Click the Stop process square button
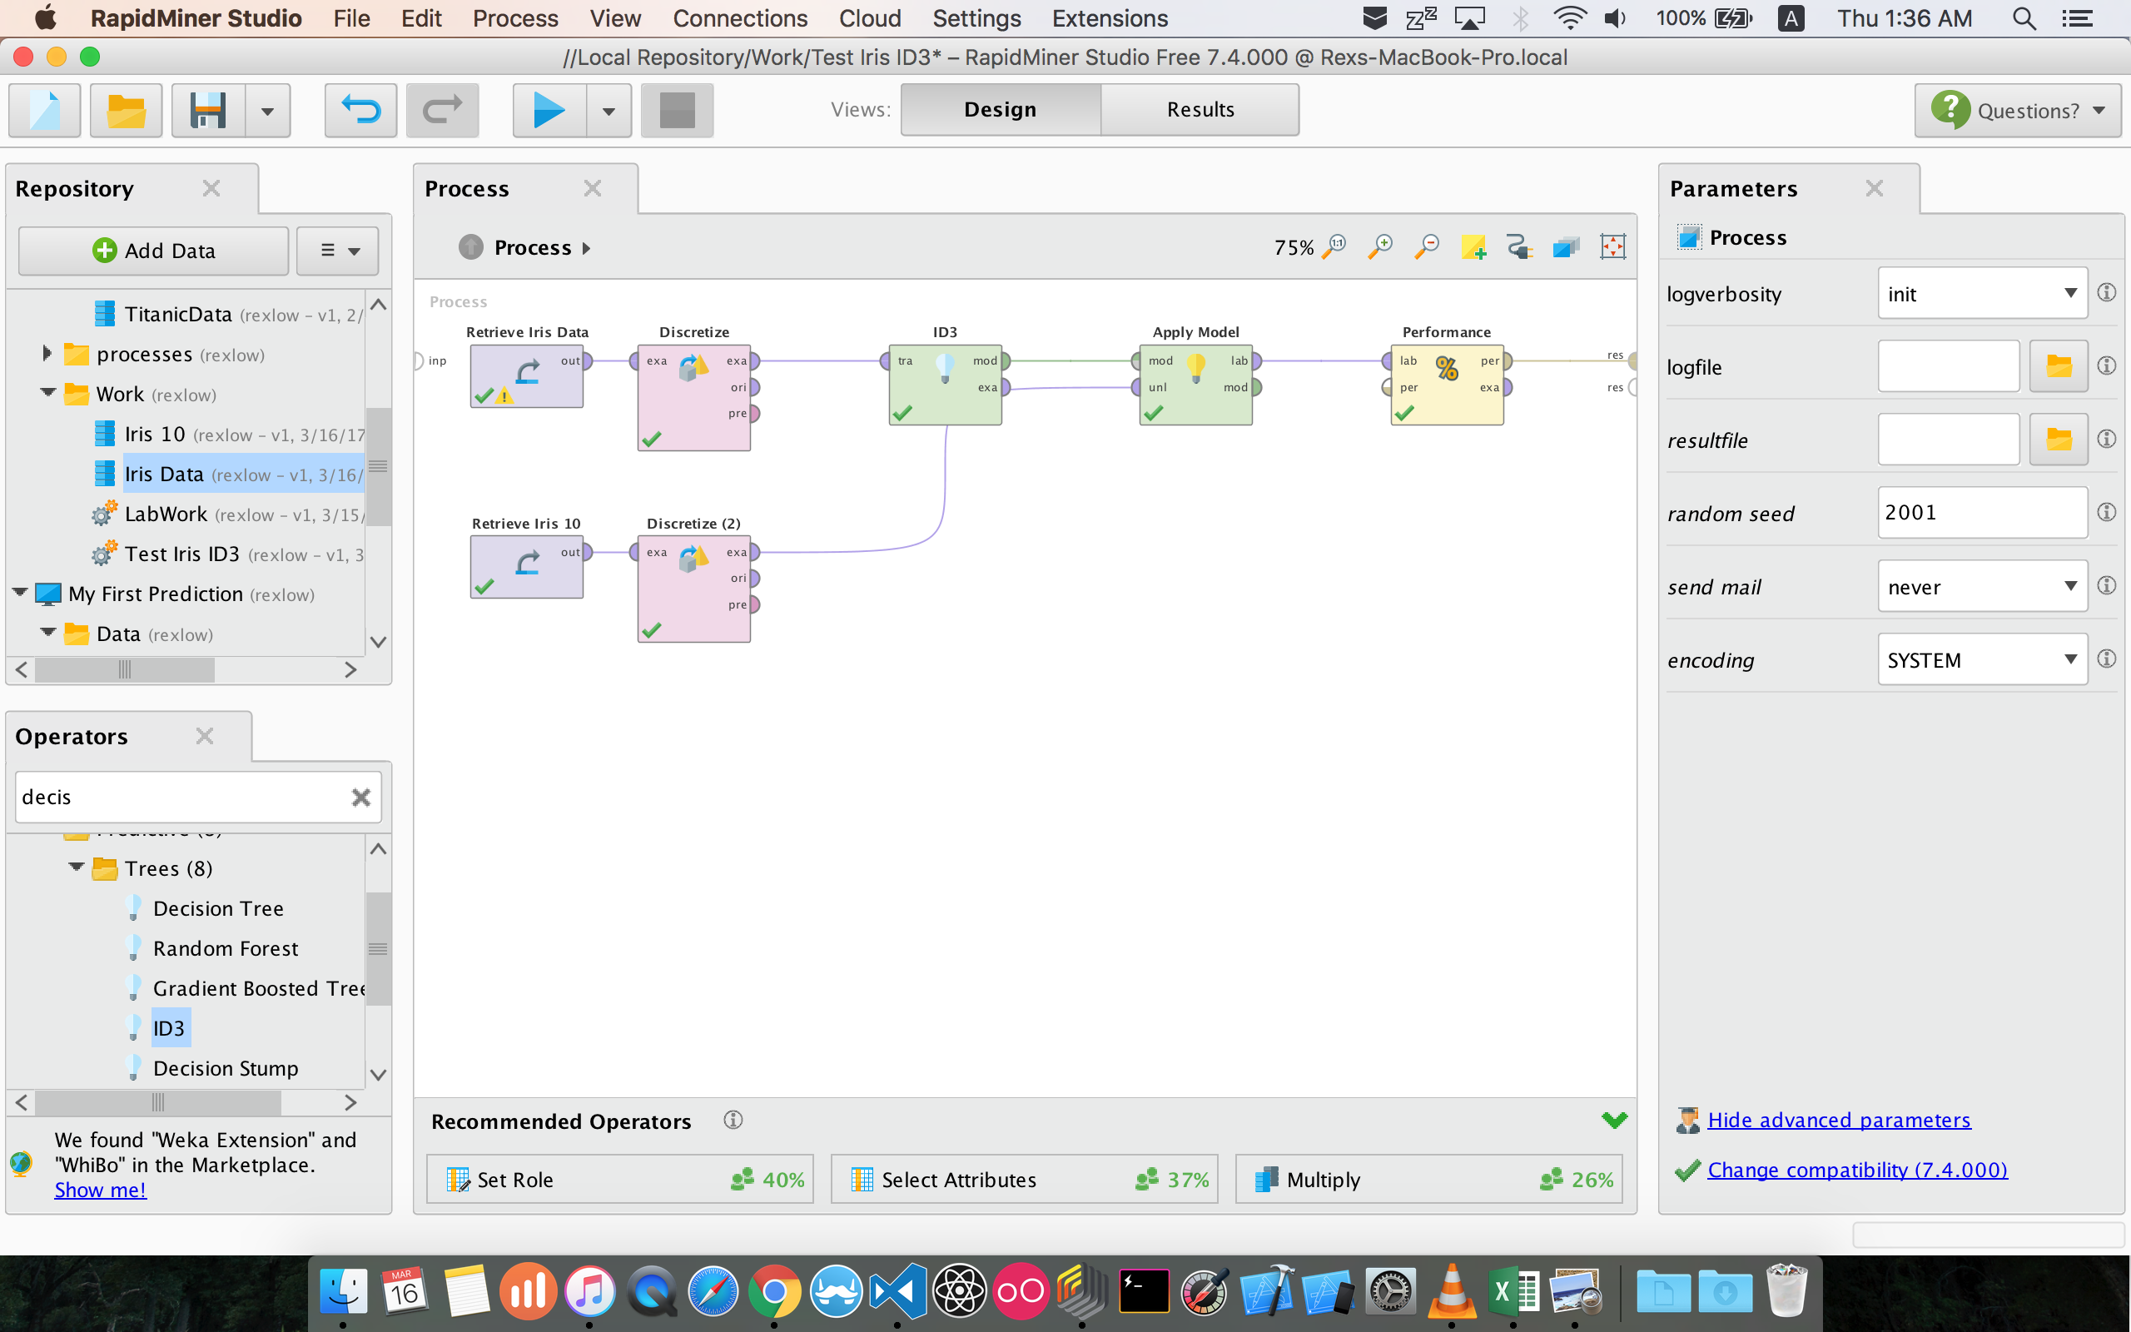 click(676, 110)
